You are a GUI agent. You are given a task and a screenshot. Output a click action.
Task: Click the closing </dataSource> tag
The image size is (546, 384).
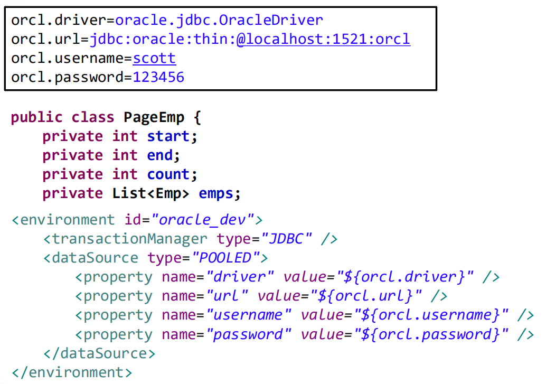[99, 354]
